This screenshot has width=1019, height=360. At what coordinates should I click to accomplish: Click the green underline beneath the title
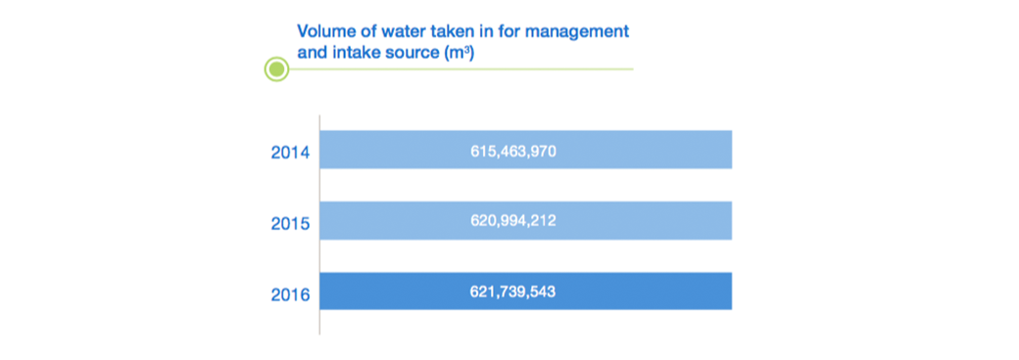[x=461, y=68]
